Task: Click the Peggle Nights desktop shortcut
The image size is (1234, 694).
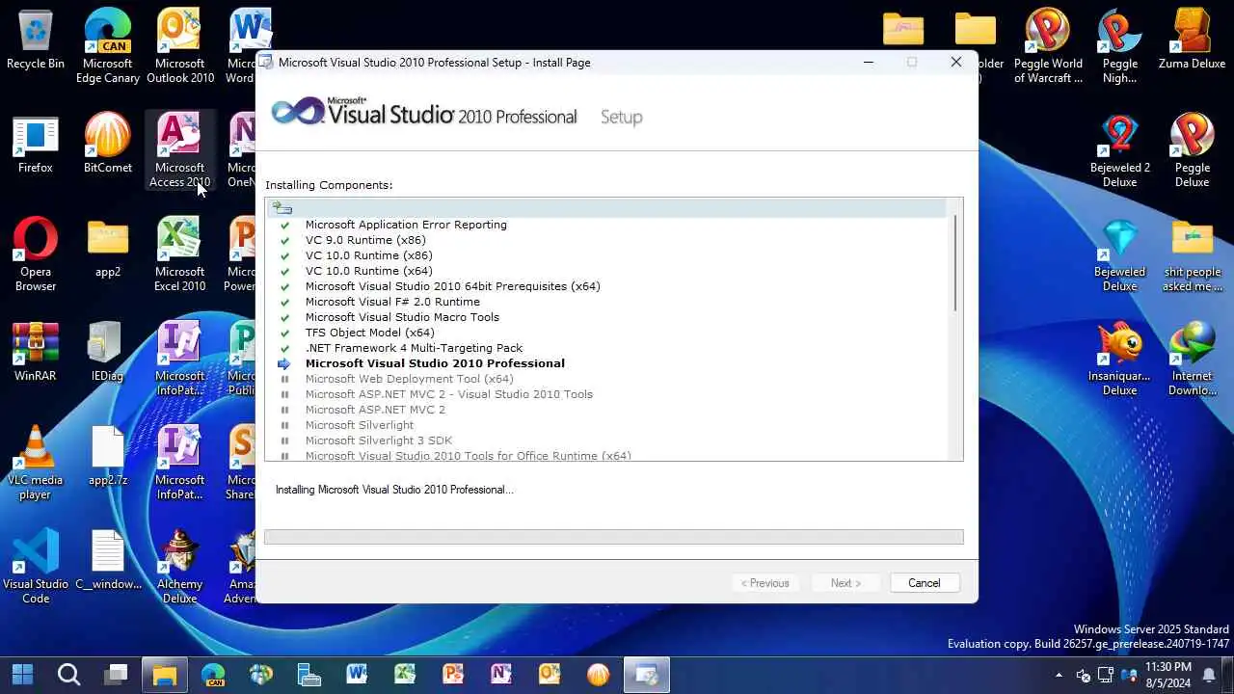Action: coord(1120,46)
